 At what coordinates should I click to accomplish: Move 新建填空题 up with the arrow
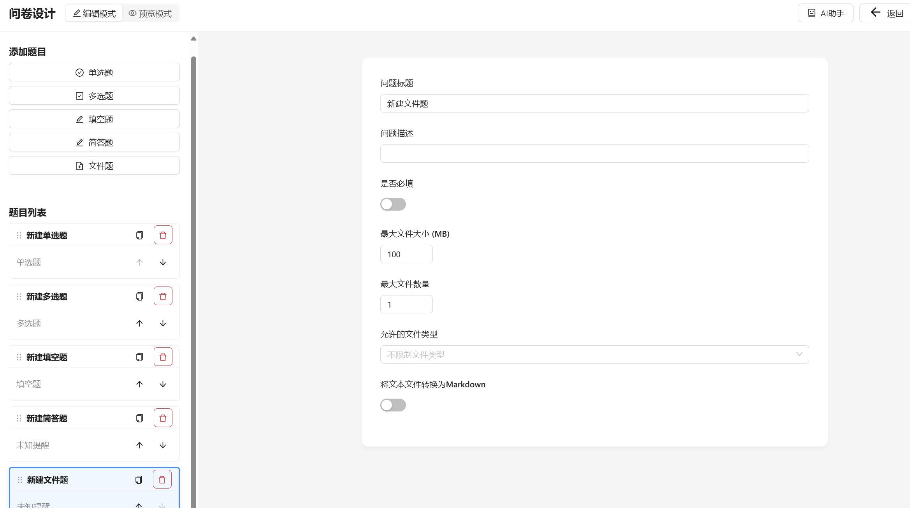tap(139, 384)
